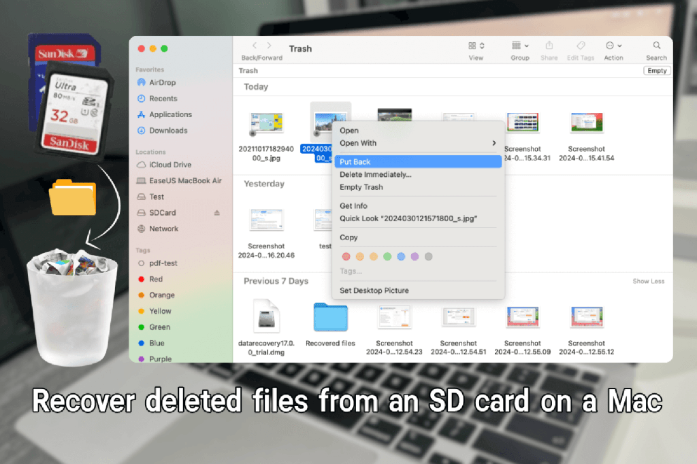Select the Yellow tag in sidebar
The height and width of the screenshot is (464, 697).
(159, 311)
